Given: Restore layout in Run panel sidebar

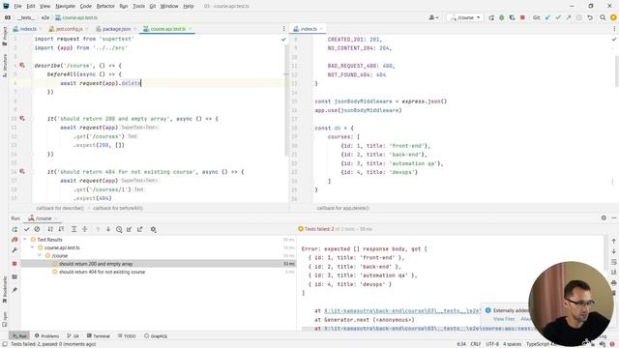Looking at the screenshot, I should click(x=15, y=277).
